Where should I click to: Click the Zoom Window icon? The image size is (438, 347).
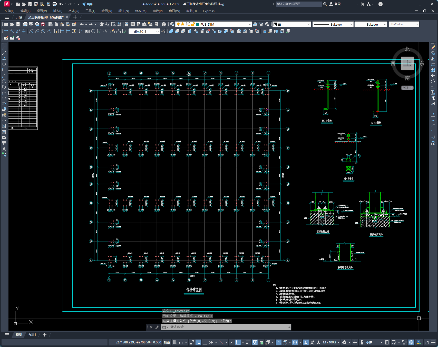tap(113, 24)
